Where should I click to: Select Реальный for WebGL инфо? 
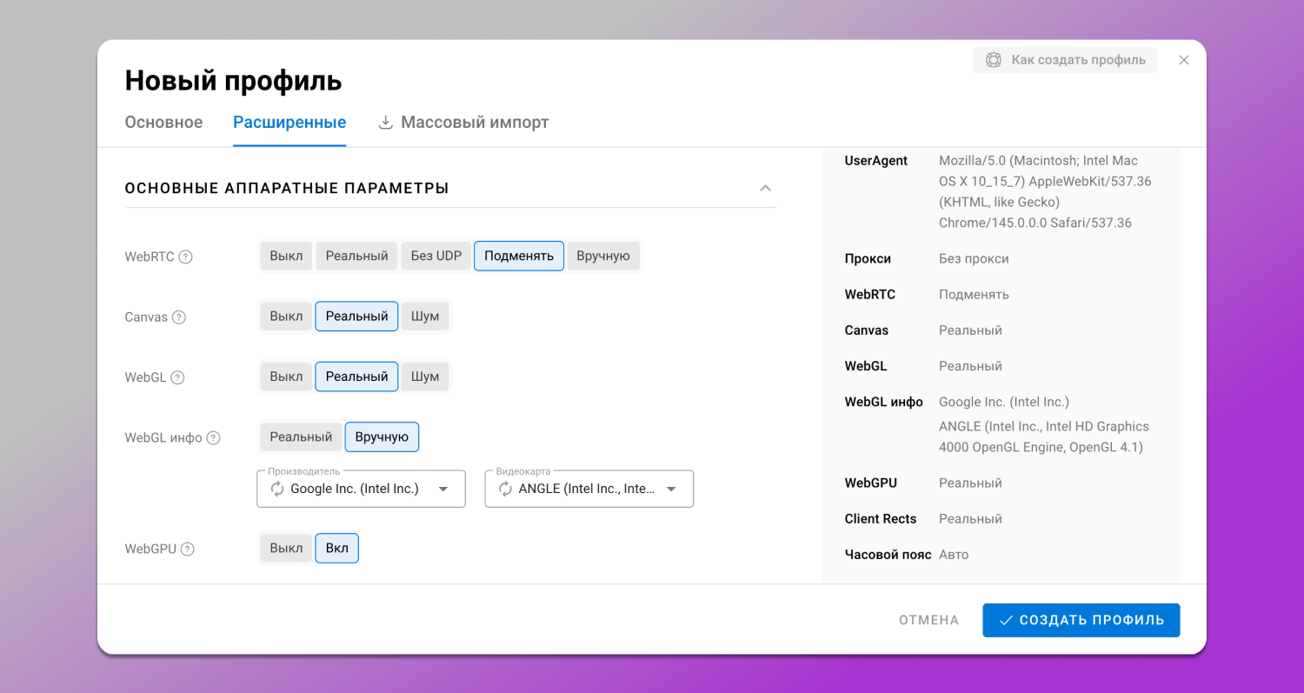pyautogui.click(x=301, y=436)
